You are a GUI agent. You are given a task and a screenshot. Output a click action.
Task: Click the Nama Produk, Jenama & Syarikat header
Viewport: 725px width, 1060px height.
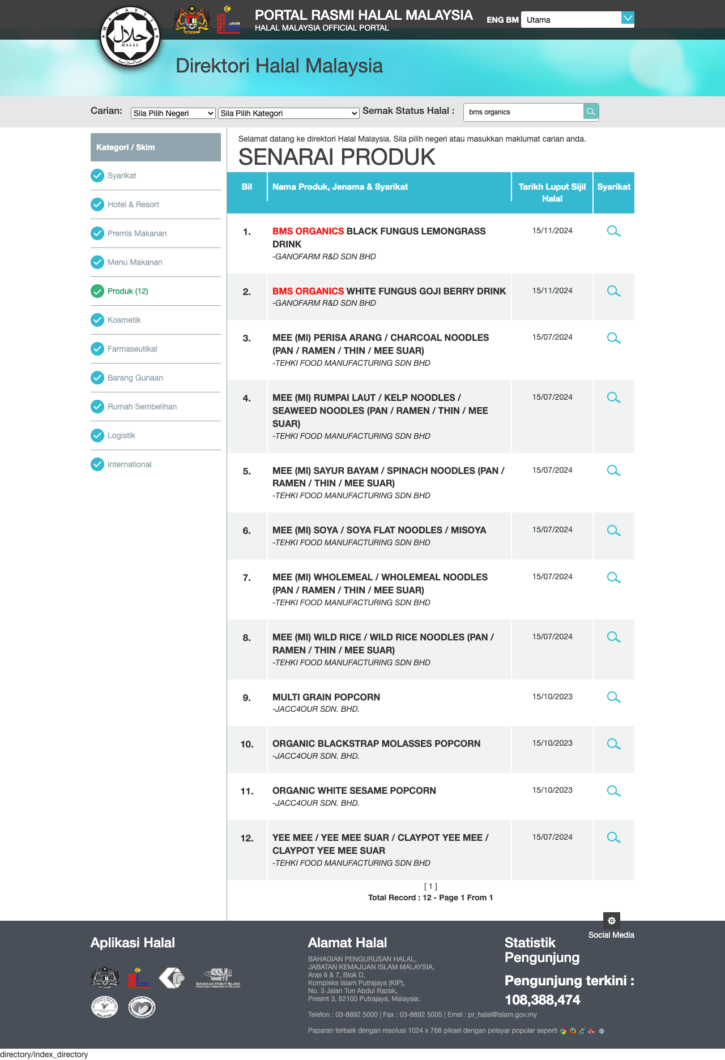(340, 187)
